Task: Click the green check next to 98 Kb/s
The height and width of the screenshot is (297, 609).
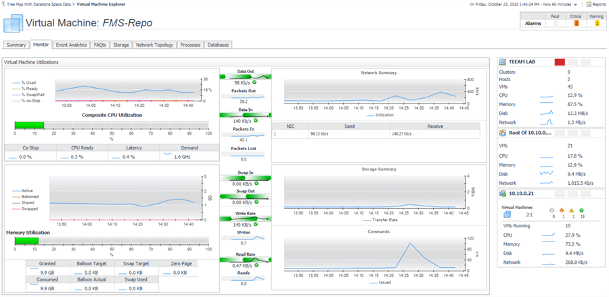Action: (254, 83)
